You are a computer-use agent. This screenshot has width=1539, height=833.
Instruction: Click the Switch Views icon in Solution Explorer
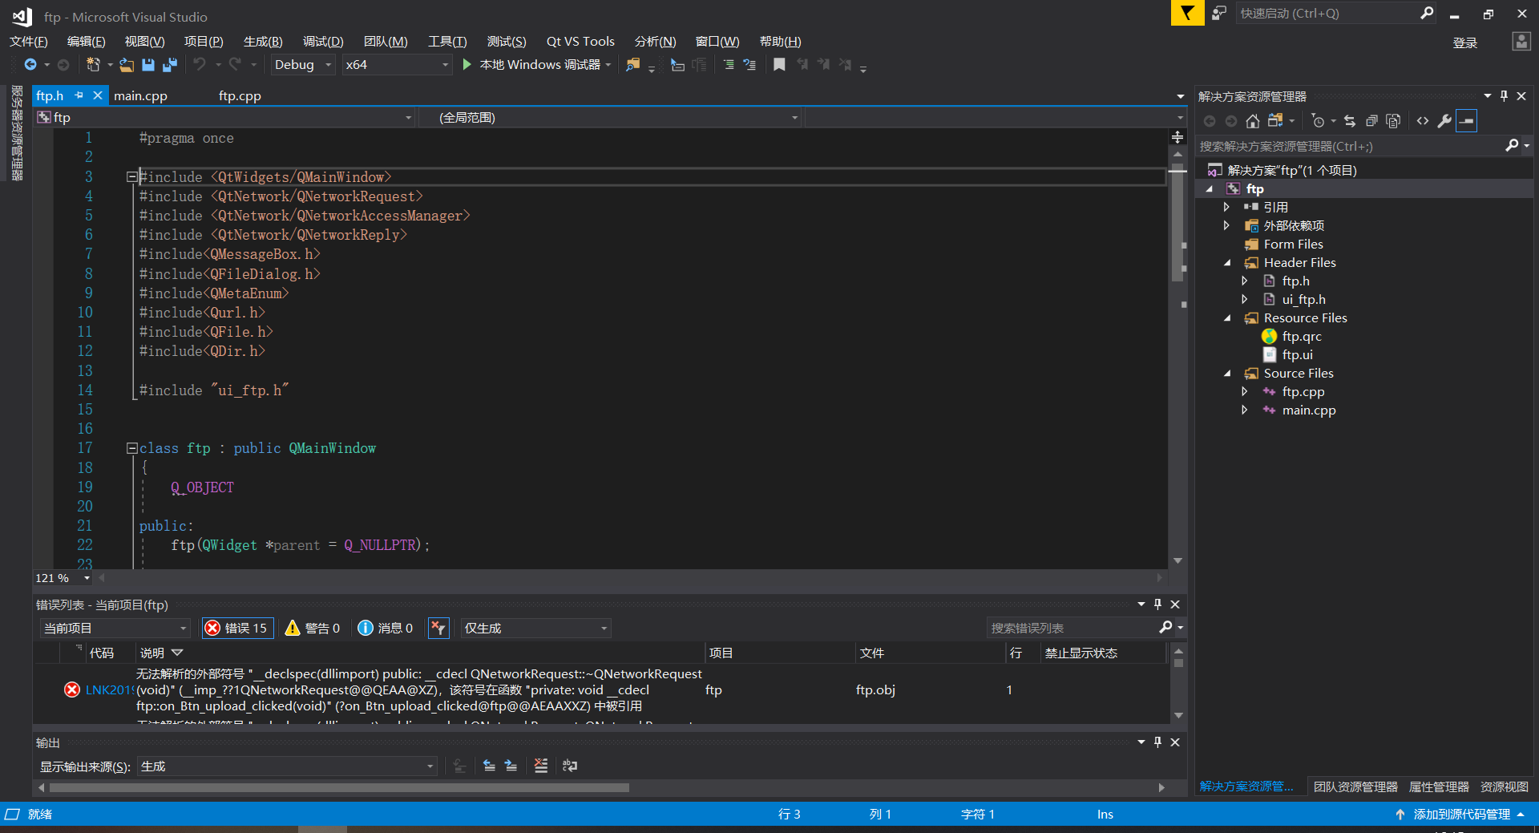pyautogui.click(x=1275, y=121)
